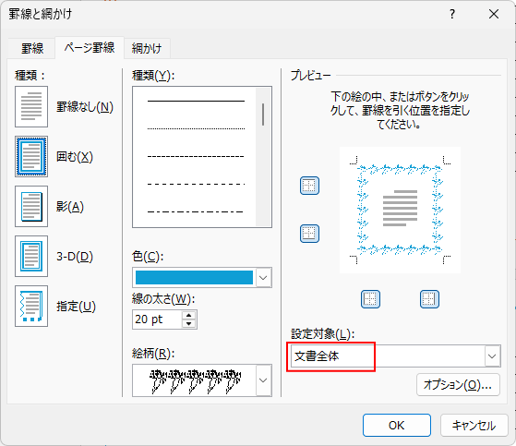Click the 文書全体 apply-to combo box

(x=396, y=356)
